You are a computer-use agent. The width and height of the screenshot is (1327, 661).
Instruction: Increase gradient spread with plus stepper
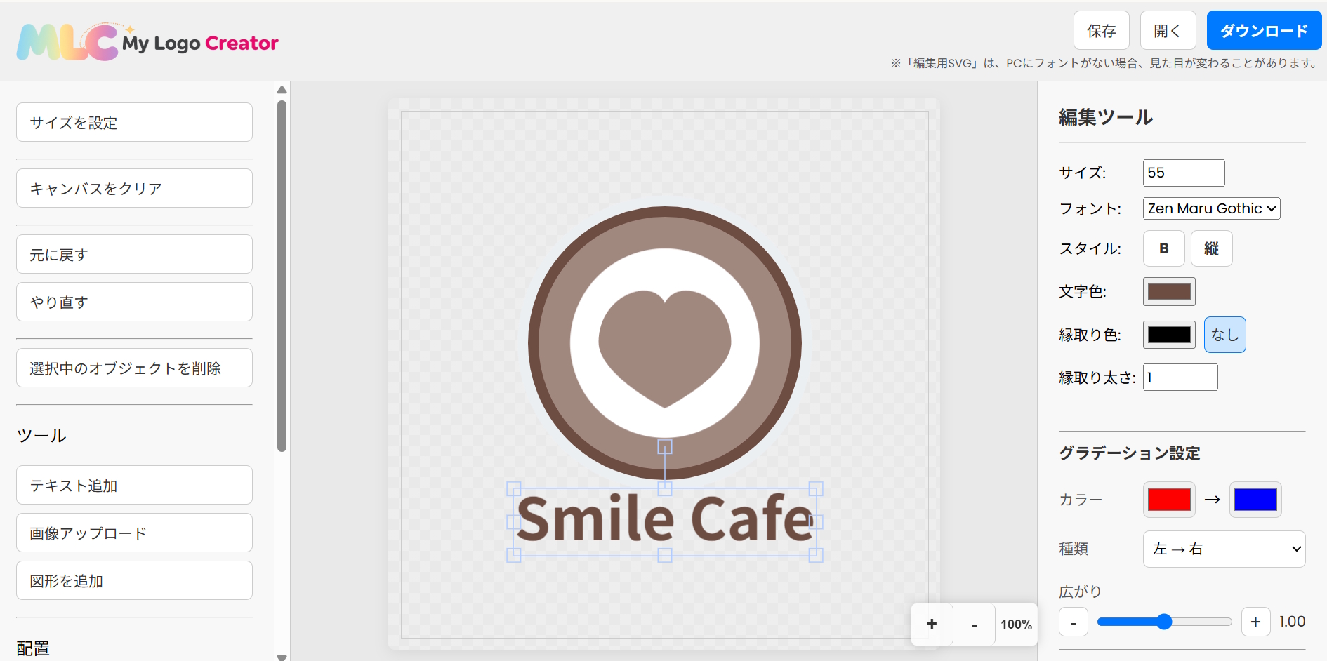tap(1256, 622)
